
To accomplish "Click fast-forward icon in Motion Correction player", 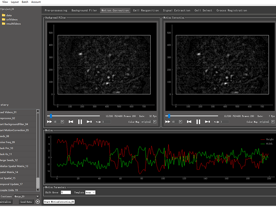I will click(168, 122).
